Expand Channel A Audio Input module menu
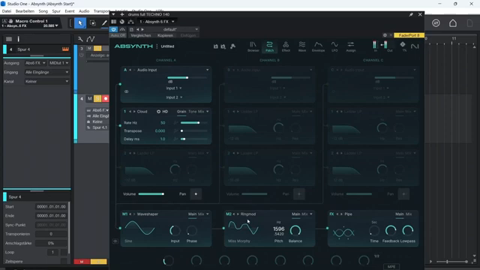480x270 pixels. [208, 70]
